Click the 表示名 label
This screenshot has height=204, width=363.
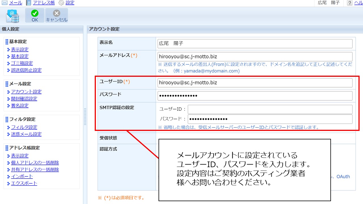106,42
